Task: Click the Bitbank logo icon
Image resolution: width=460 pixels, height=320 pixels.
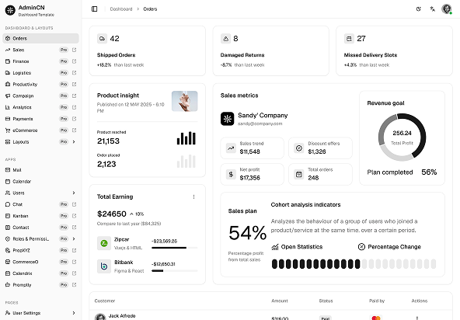Action: [x=104, y=266]
